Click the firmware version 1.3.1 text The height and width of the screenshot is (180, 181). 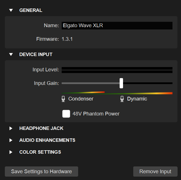coord(67,39)
